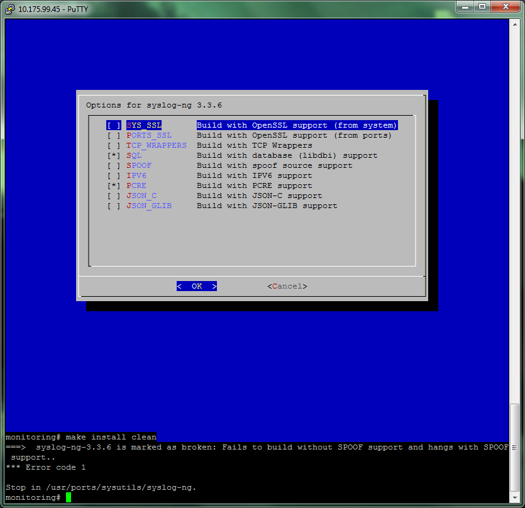Click the green terminal cursor at prompt
This screenshot has height=508, width=525.
click(69, 497)
